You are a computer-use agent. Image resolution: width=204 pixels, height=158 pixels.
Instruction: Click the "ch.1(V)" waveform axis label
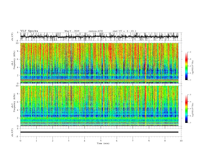click(x=12, y=37)
